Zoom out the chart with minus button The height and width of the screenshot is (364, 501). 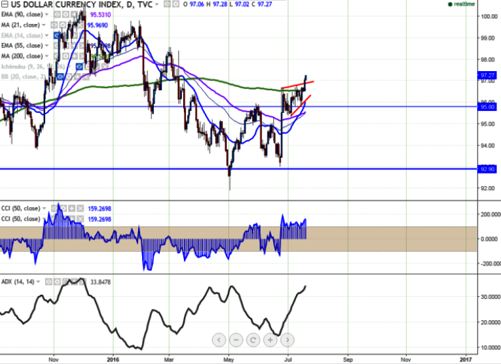[x=236, y=339]
